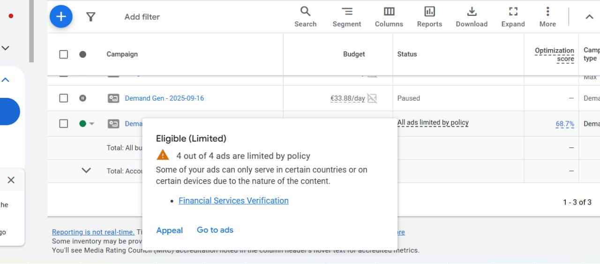Open status dropdown arrow beside green dot

pos(92,124)
